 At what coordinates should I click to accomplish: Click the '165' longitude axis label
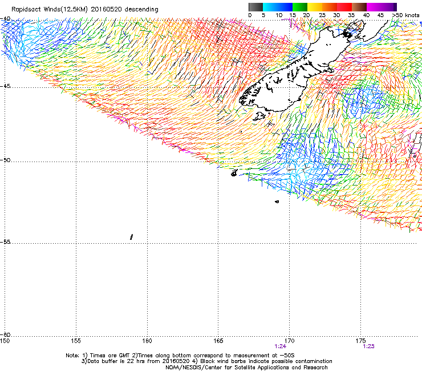pos(218,341)
